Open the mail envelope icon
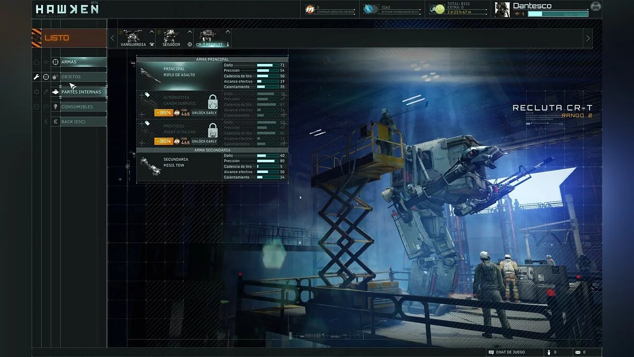634x357 pixels. point(577,352)
